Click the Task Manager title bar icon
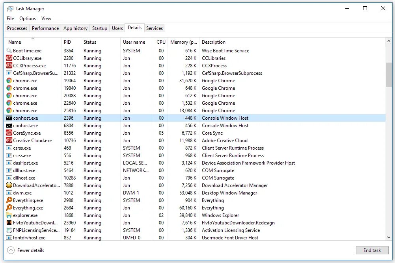The image size is (395, 263). click(10, 9)
